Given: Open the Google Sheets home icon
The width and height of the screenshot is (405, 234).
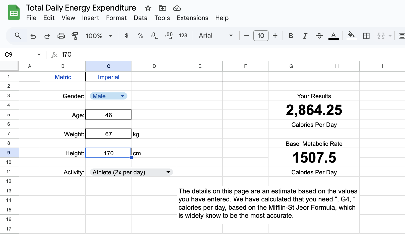Looking at the screenshot, I should point(14,13).
